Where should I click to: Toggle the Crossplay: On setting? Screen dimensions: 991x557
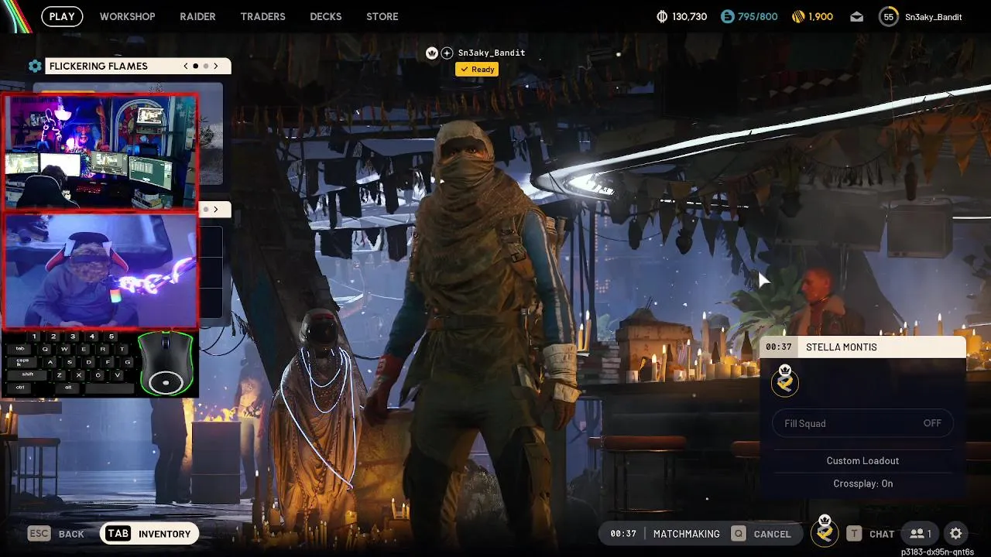pyautogui.click(x=862, y=484)
